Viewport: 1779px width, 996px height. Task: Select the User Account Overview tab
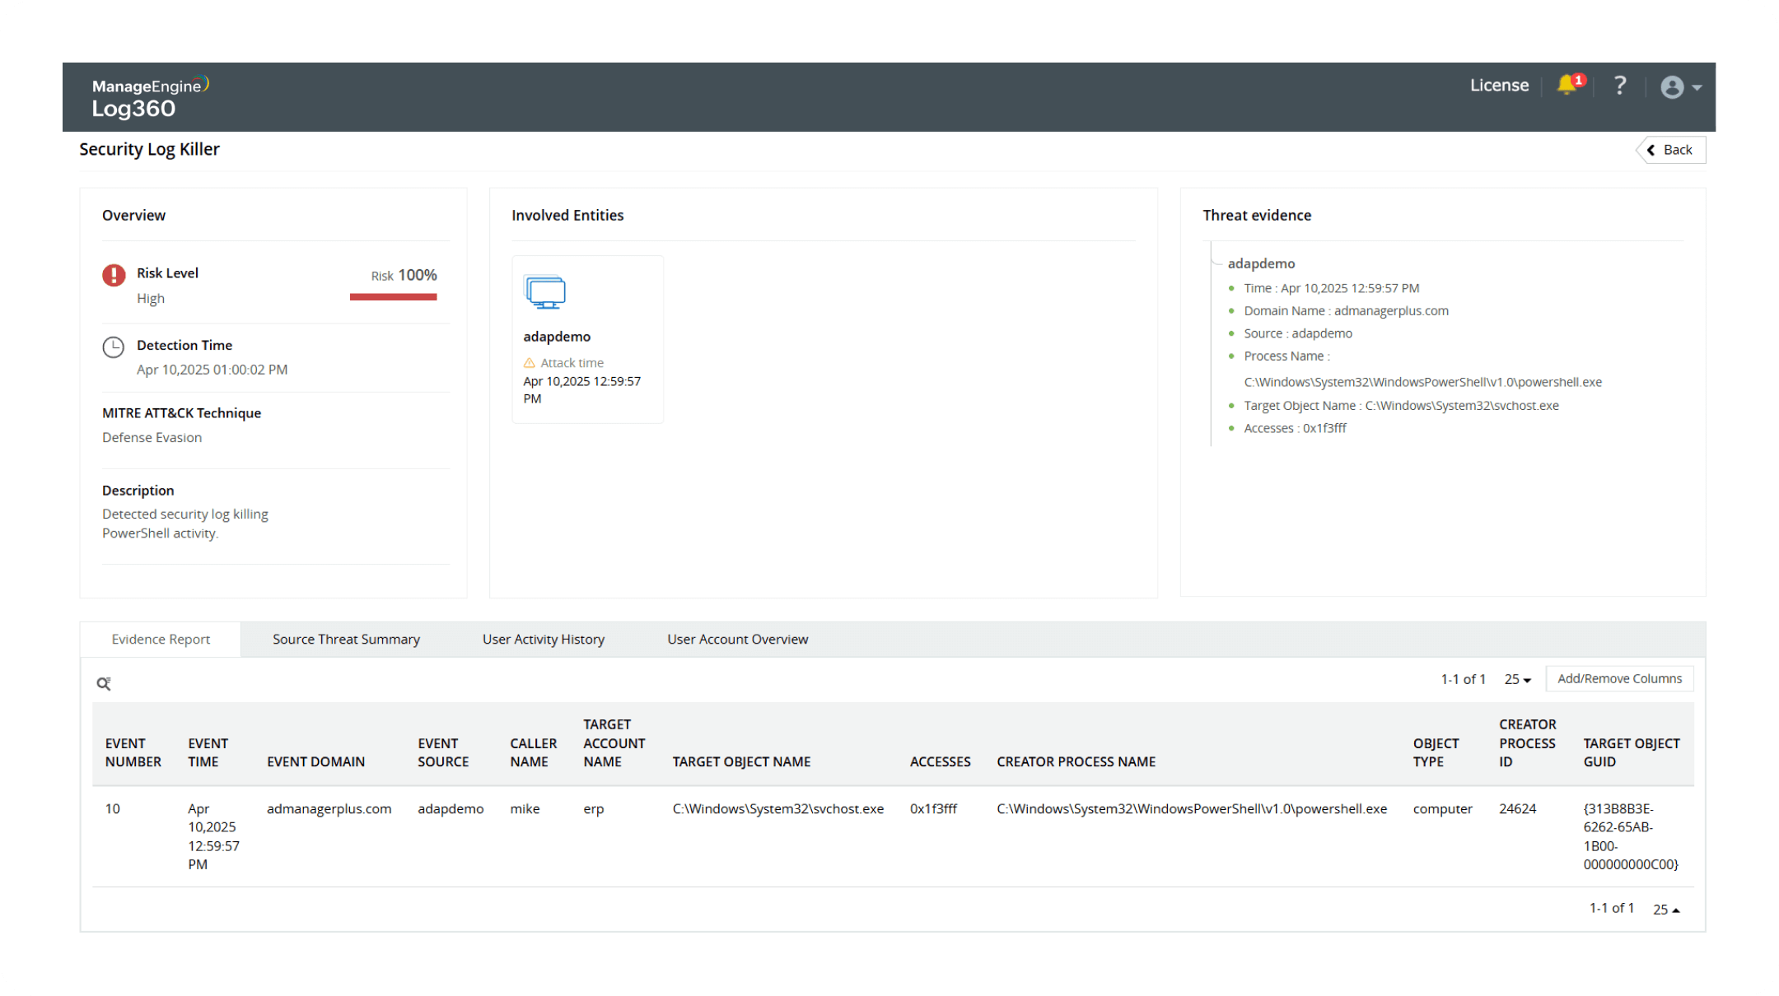737,640
